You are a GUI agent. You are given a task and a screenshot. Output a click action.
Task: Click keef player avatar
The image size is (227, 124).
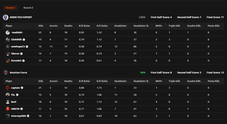pos(8,102)
